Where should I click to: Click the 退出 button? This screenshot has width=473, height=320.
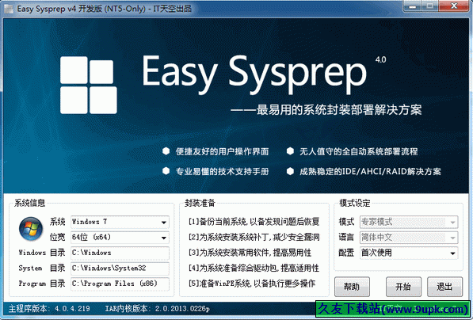coord(444,287)
